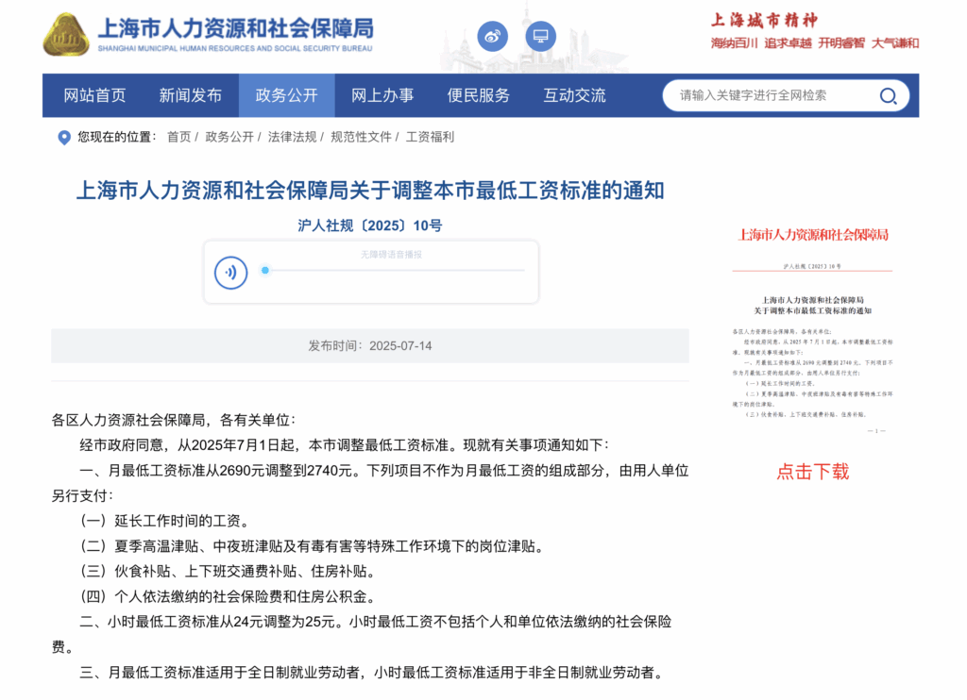Click item （四）个人依法缴纳的社会保险费
The image size is (967, 700).
[x=229, y=596]
